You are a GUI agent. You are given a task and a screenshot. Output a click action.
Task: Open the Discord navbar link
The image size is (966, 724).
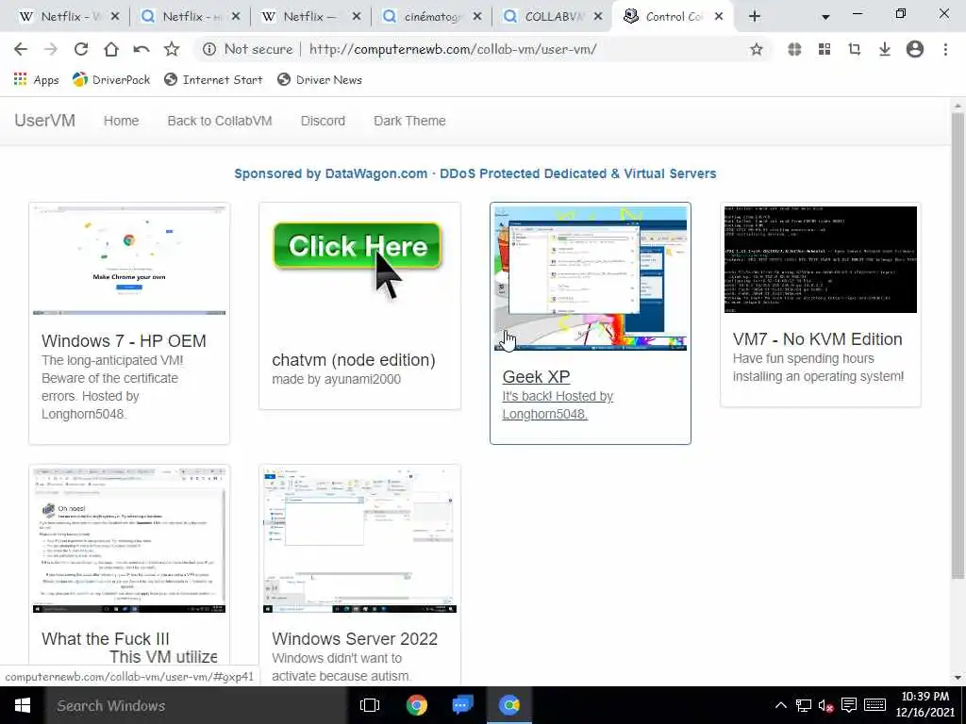click(323, 121)
